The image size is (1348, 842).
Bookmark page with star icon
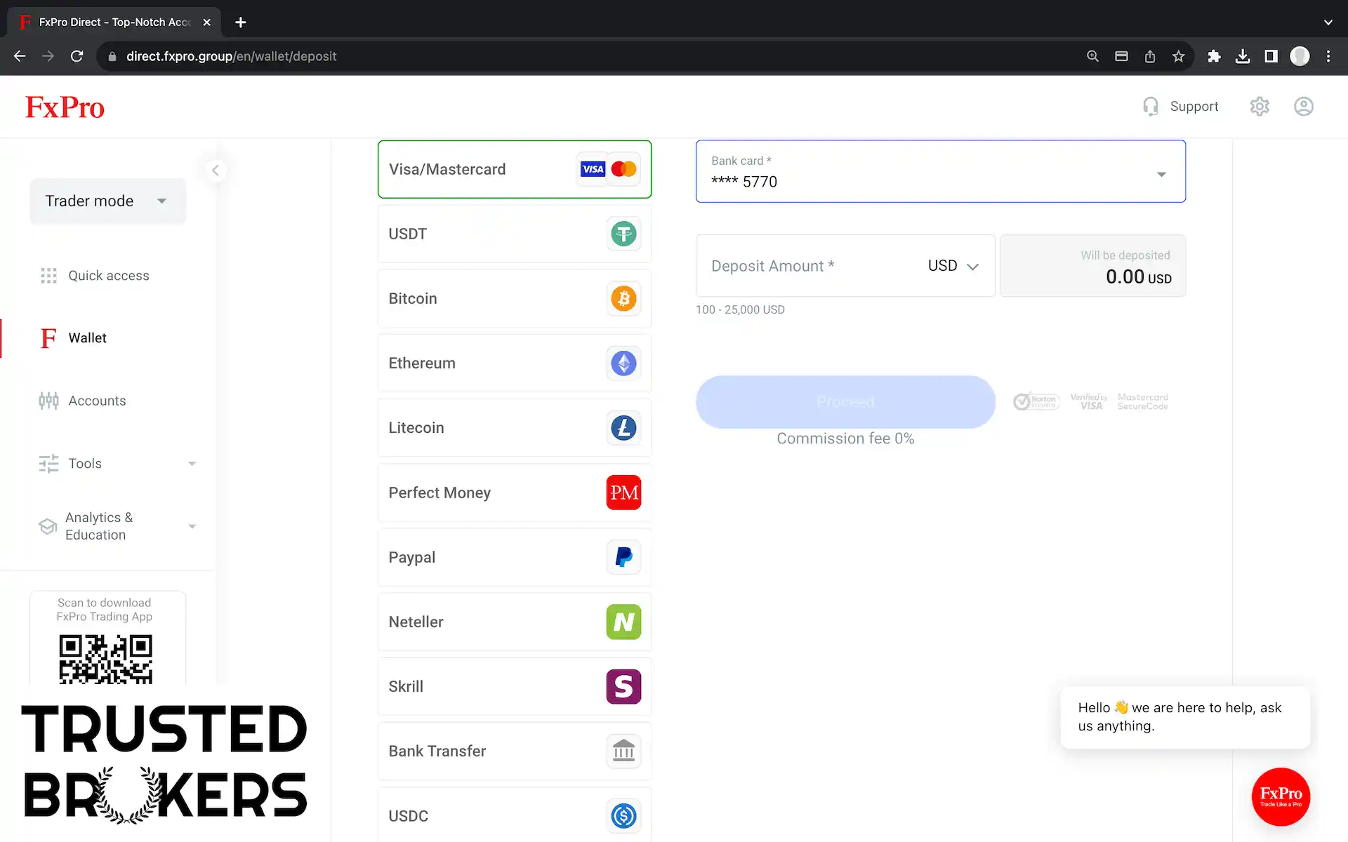[x=1179, y=56]
